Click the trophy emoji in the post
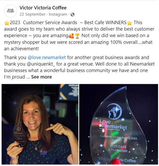Screen dimensions: 159x166 [77, 36]
